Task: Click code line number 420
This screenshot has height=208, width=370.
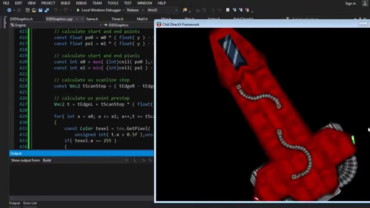Action: click(x=23, y=62)
